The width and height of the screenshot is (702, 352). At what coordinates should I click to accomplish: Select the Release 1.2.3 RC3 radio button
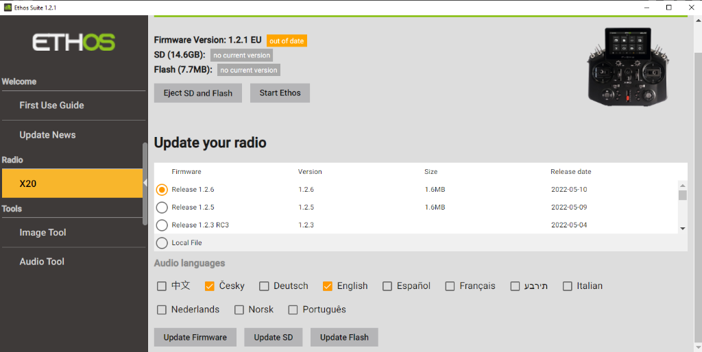162,225
